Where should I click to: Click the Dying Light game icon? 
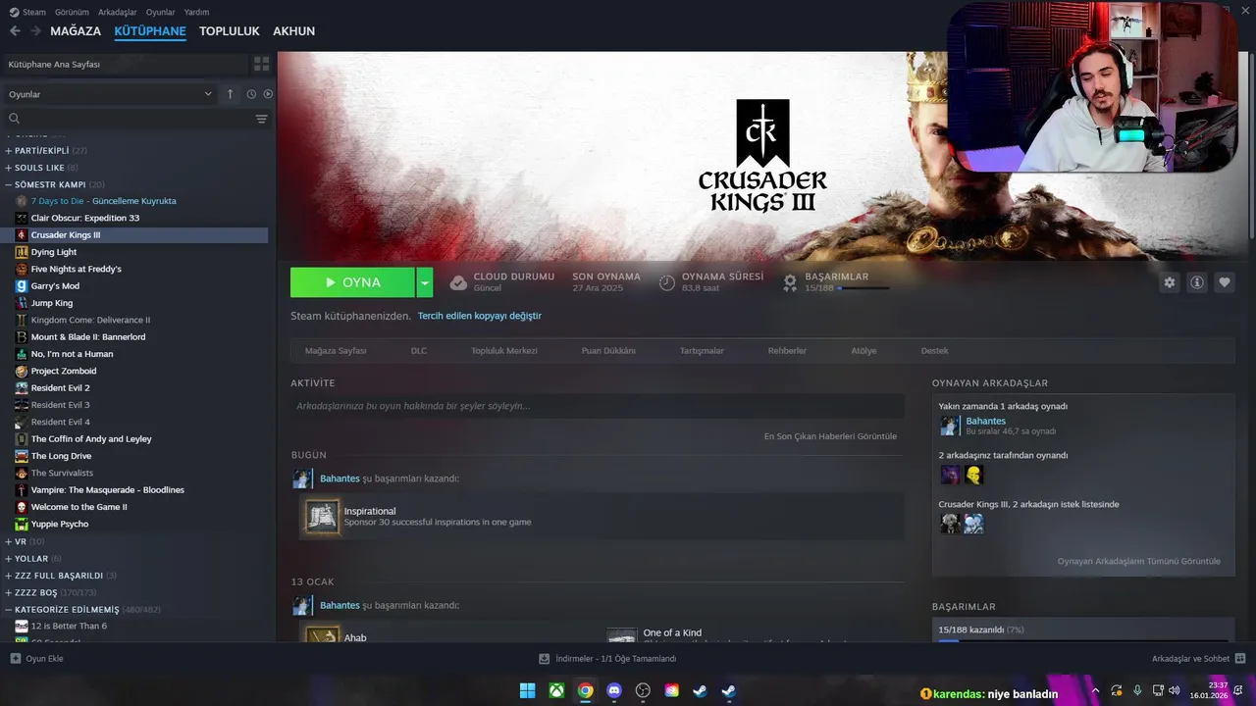pyautogui.click(x=22, y=252)
